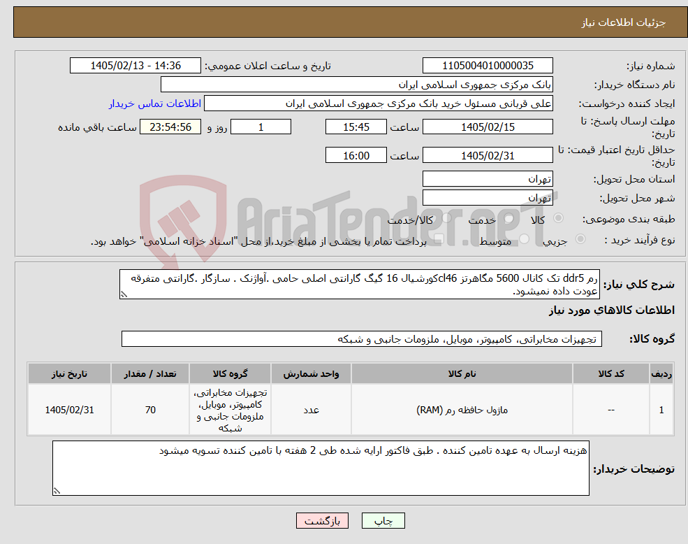Click the need number field 1105004010000035
This screenshot has height=544, width=688.
pos(488,66)
